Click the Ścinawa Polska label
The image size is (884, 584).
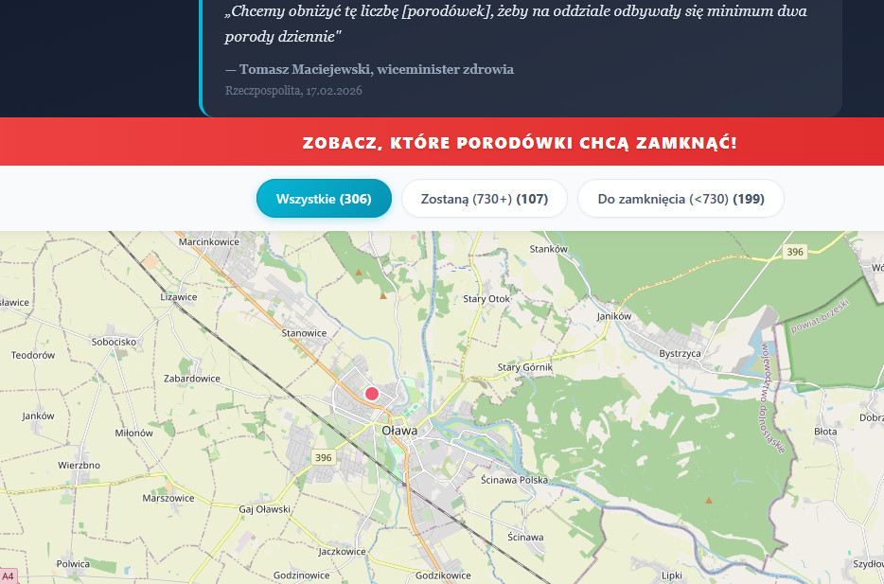(514, 480)
